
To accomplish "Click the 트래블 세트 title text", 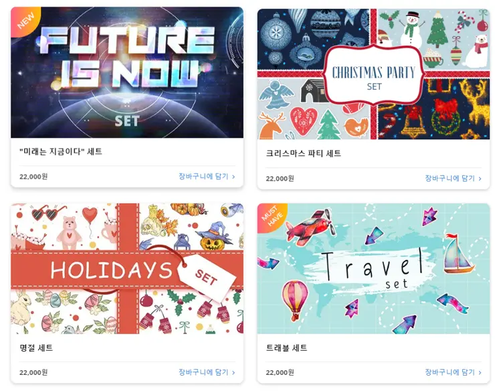I will [x=287, y=348].
